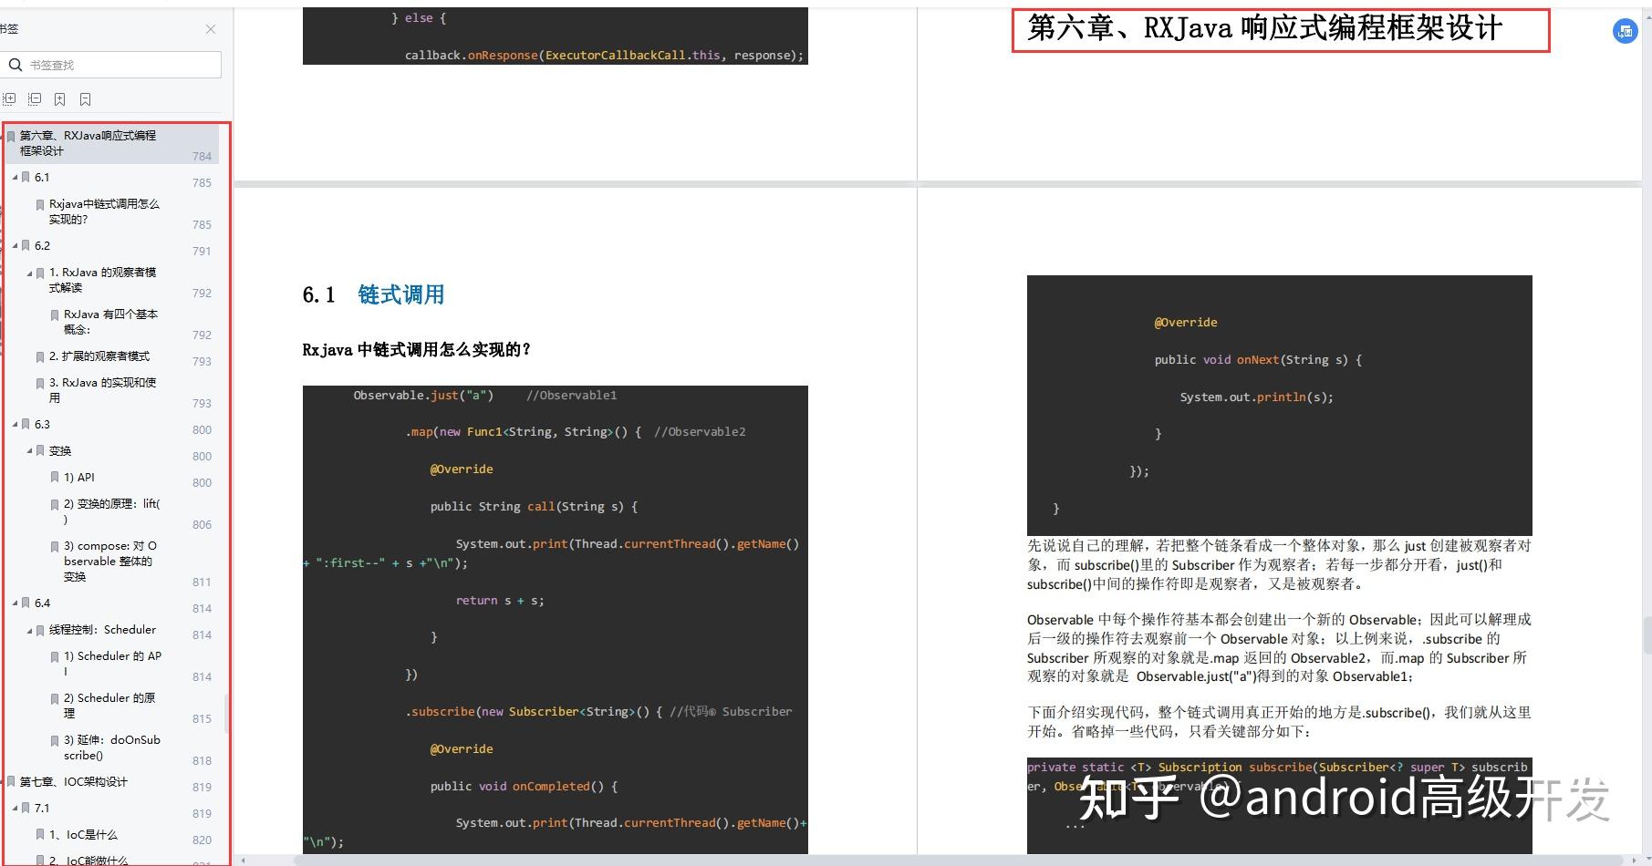The width and height of the screenshot is (1652, 866).
Task: Collapse the 6.1 bookmark section
Action: click(15, 178)
